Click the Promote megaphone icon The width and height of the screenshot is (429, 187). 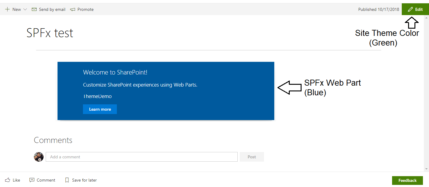(73, 9)
